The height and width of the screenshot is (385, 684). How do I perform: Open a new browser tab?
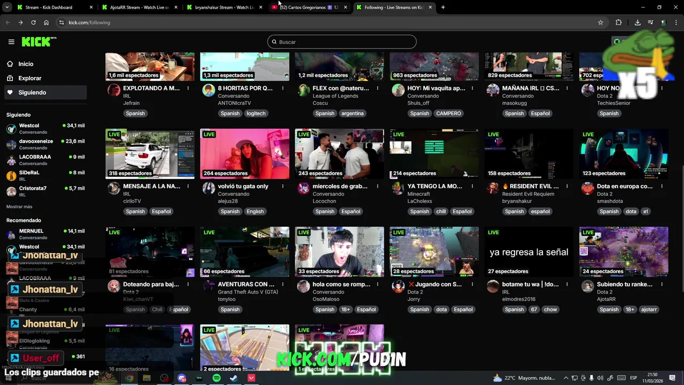[443, 7]
